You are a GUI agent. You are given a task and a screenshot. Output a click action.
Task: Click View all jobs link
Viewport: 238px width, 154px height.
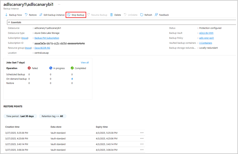[85, 63]
